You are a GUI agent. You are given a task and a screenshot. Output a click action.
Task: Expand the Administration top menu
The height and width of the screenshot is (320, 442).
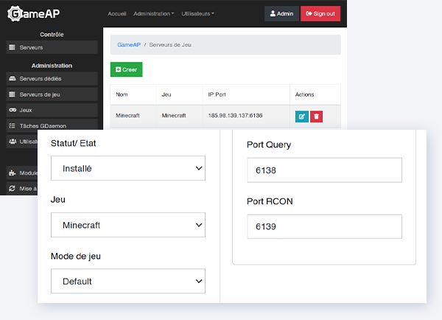tap(154, 13)
